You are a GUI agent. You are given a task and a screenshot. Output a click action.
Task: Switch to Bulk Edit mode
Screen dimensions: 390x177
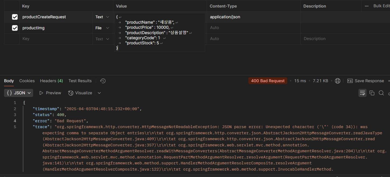click(381, 6)
